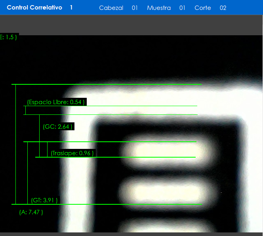Select the Cabezal value 01
This screenshot has width=263, height=236.
135,8
